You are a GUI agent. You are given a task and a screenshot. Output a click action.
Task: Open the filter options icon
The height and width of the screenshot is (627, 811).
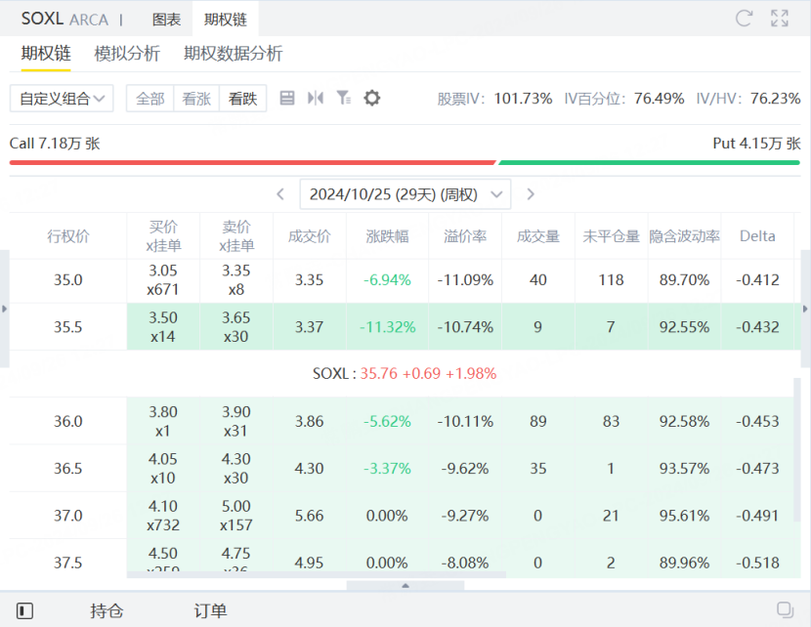coord(343,98)
